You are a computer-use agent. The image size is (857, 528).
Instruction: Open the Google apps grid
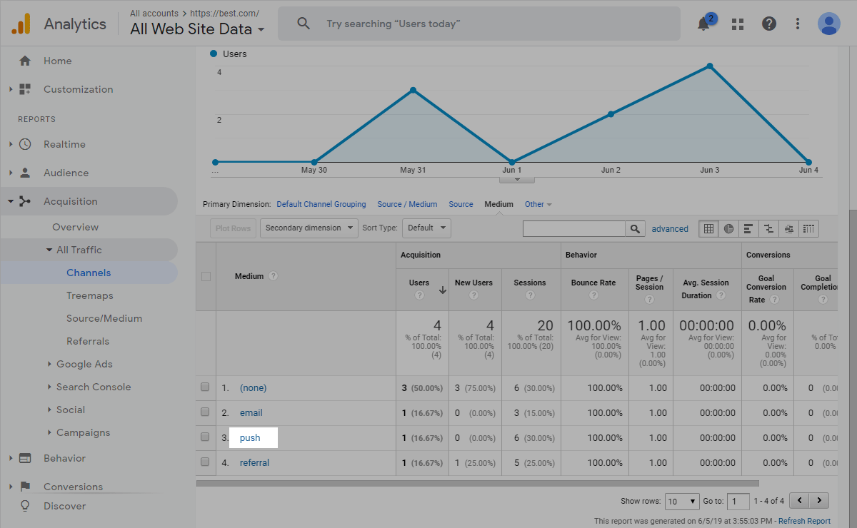(738, 24)
